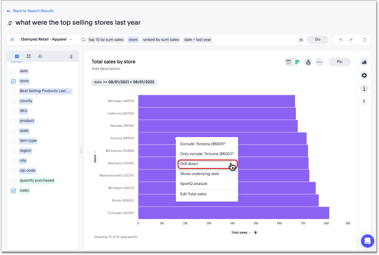This screenshot has width=379, height=255.
Task: Check the date column checkbox
Action: 13,71
